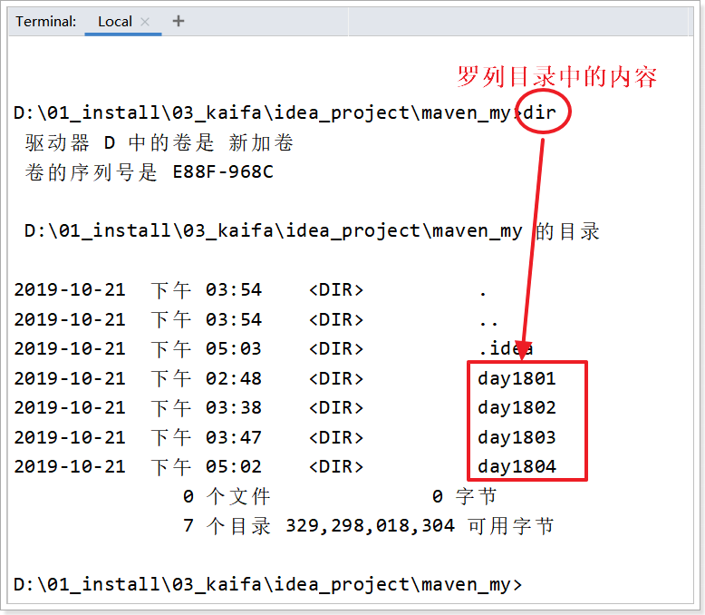
Task: Click the '7 个目录' directory count text
Action: point(227,526)
